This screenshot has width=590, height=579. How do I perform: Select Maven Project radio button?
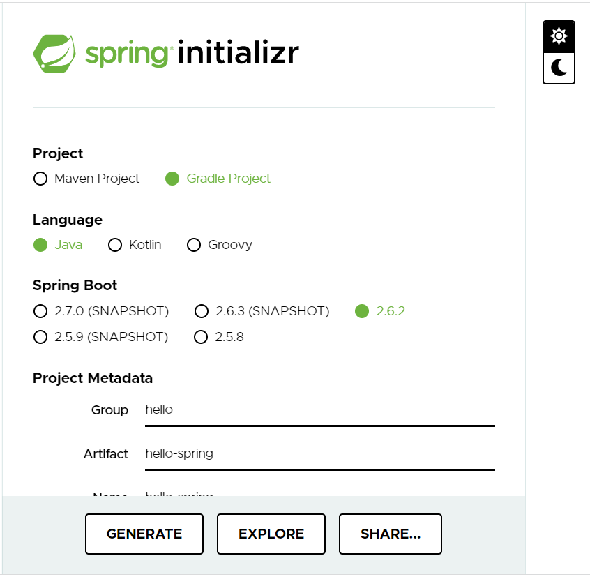(40, 179)
